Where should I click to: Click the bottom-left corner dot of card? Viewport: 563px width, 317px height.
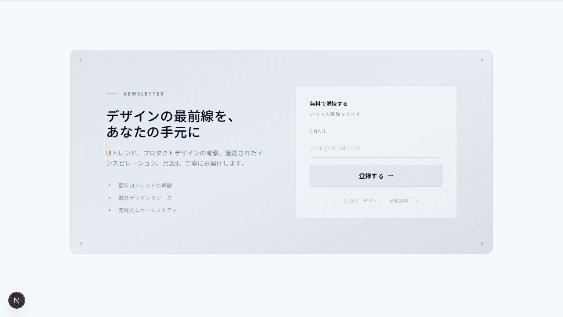tap(81, 243)
